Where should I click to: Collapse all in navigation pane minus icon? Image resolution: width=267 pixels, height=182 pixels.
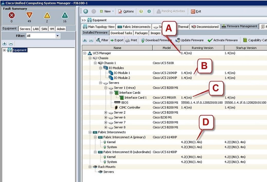(11, 44)
